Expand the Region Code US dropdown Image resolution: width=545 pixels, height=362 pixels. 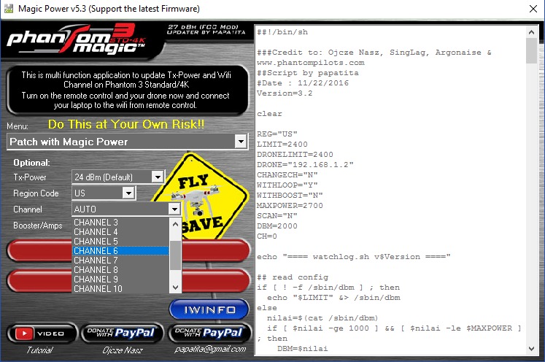pos(128,193)
